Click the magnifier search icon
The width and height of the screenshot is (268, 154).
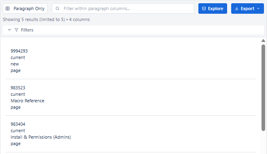click(57, 8)
